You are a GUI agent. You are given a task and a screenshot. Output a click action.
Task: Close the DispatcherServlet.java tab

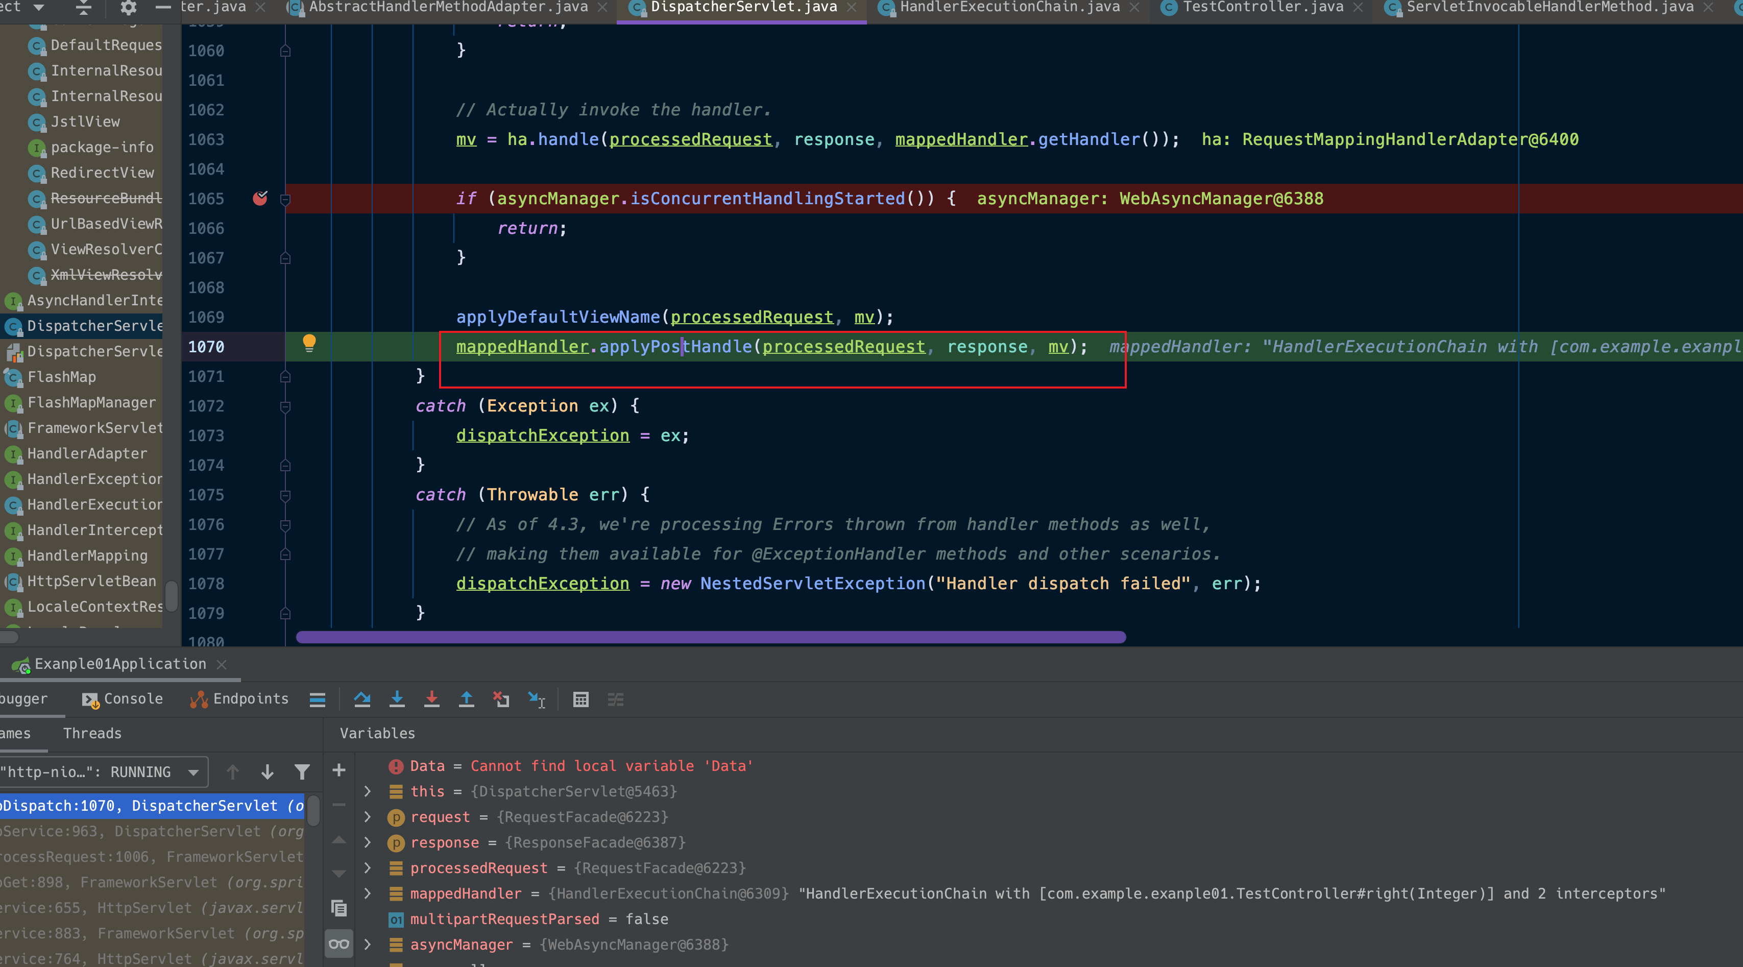(852, 8)
